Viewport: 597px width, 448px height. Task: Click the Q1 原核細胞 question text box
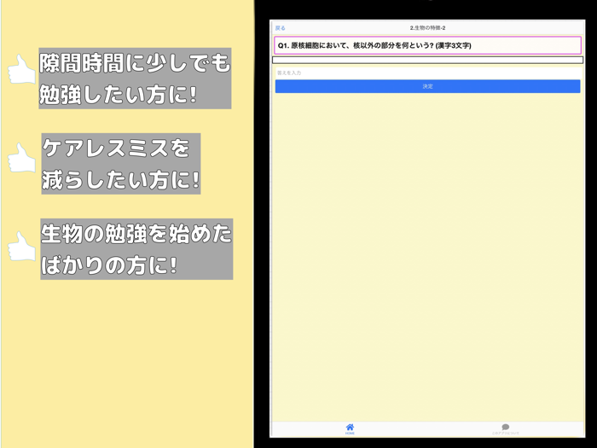(x=427, y=46)
